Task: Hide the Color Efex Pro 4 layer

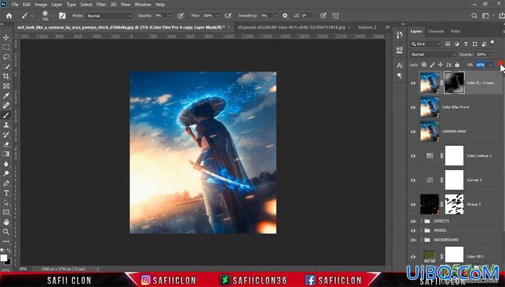Action: click(413, 107)
